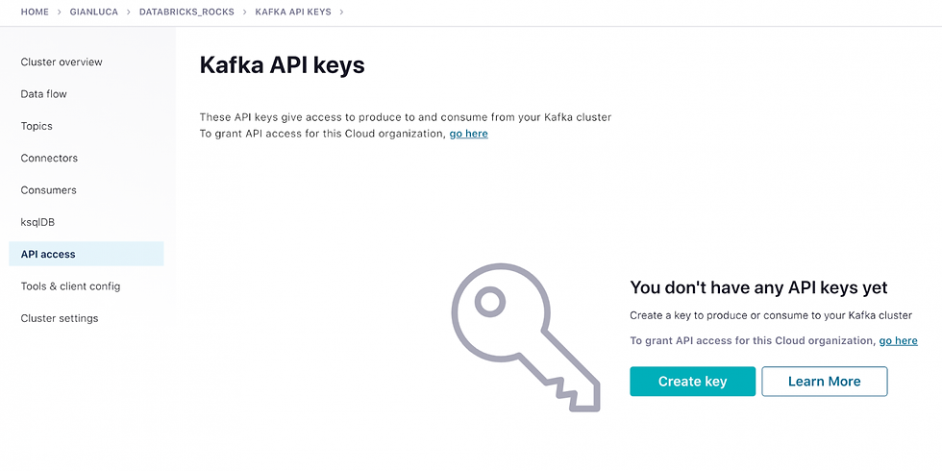Click the Learn More button
942x471 pixels.
[x=825, y=382]
